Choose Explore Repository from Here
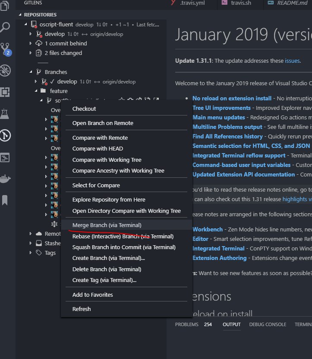312x359 pixels. pyautogui.click(x=126, y=200)
